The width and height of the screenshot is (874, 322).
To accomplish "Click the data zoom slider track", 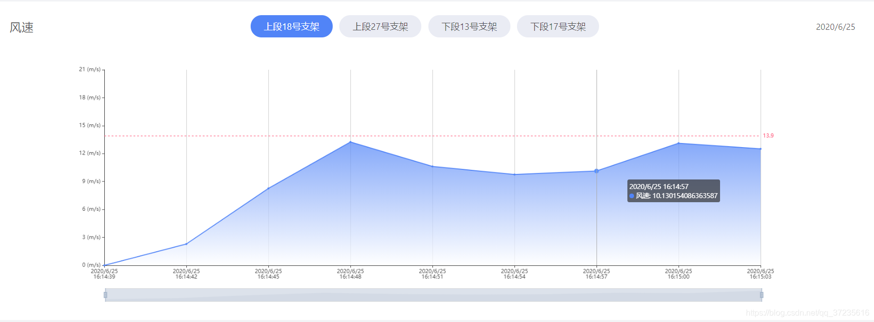I will pos(433,295).
